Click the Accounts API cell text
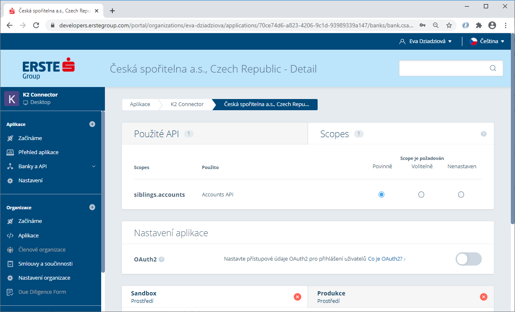 click(x=218, y=194)
